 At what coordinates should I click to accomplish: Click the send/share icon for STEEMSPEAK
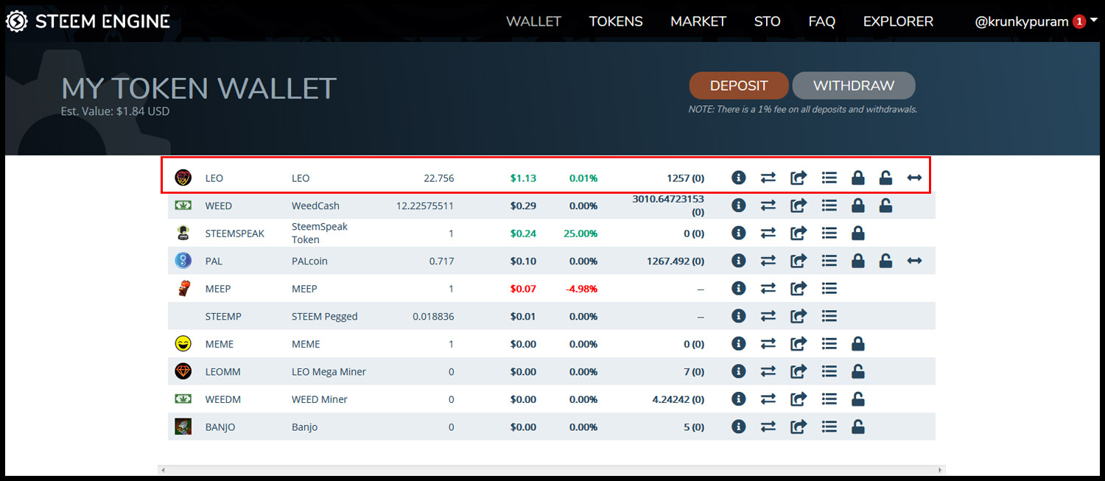(x=799, y=234)
